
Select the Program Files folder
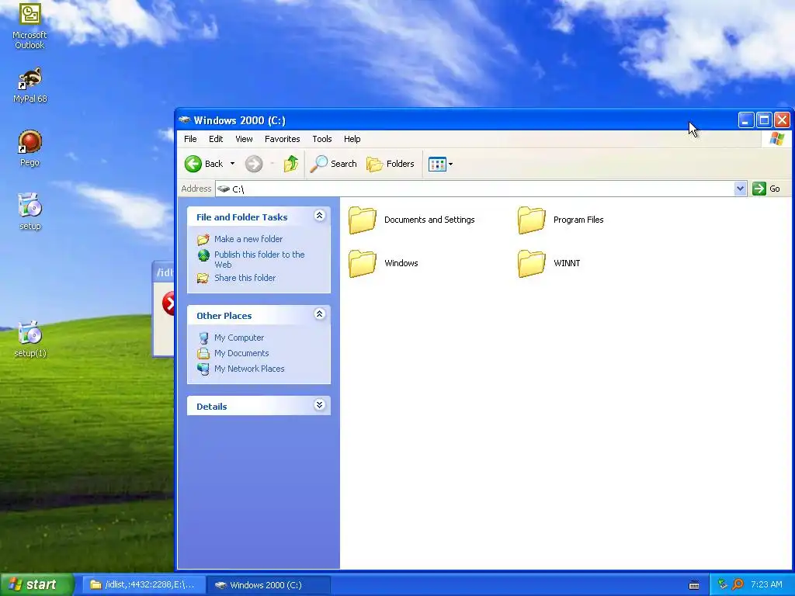(561, 220)
